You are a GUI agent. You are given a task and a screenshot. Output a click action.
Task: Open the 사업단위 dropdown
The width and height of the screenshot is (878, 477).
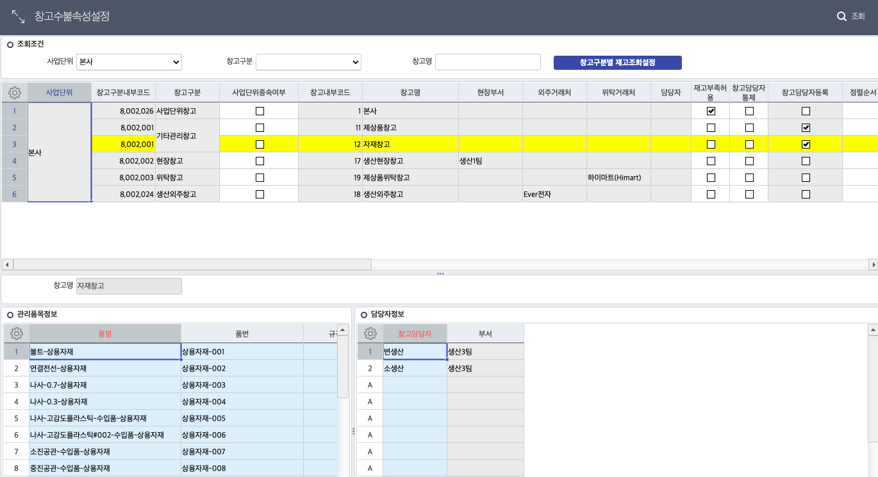tap(129, 62)
